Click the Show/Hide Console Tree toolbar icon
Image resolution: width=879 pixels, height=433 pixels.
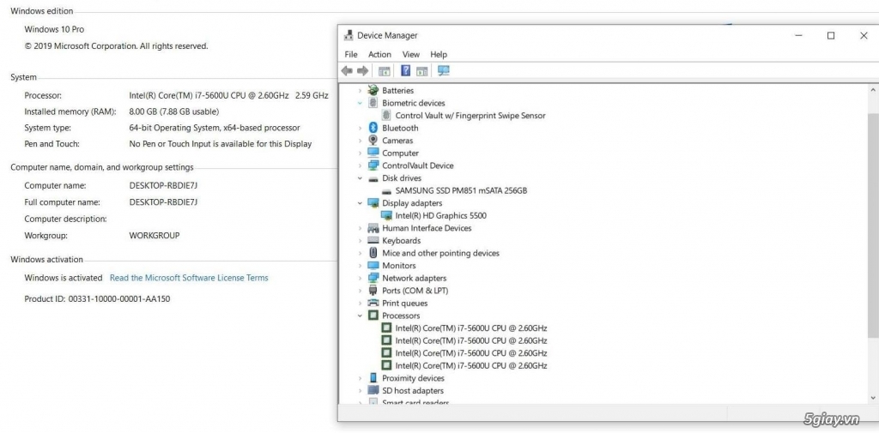384,71
